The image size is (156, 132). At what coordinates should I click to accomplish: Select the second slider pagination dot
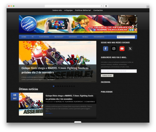[x=56, y=86]
